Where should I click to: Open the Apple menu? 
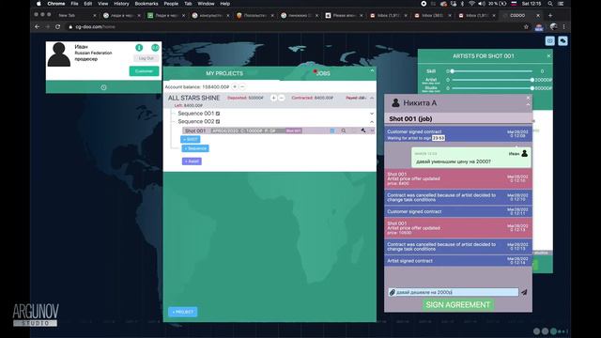pos(39,4)
